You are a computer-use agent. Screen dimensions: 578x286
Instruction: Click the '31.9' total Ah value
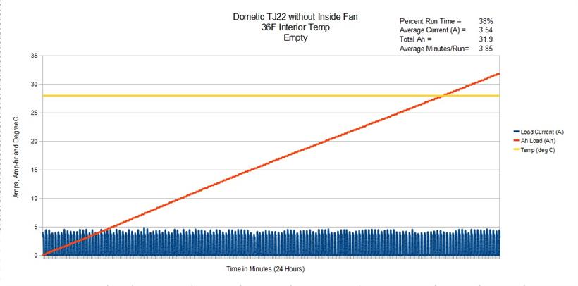pyautogui.click(x=486, y=39)
